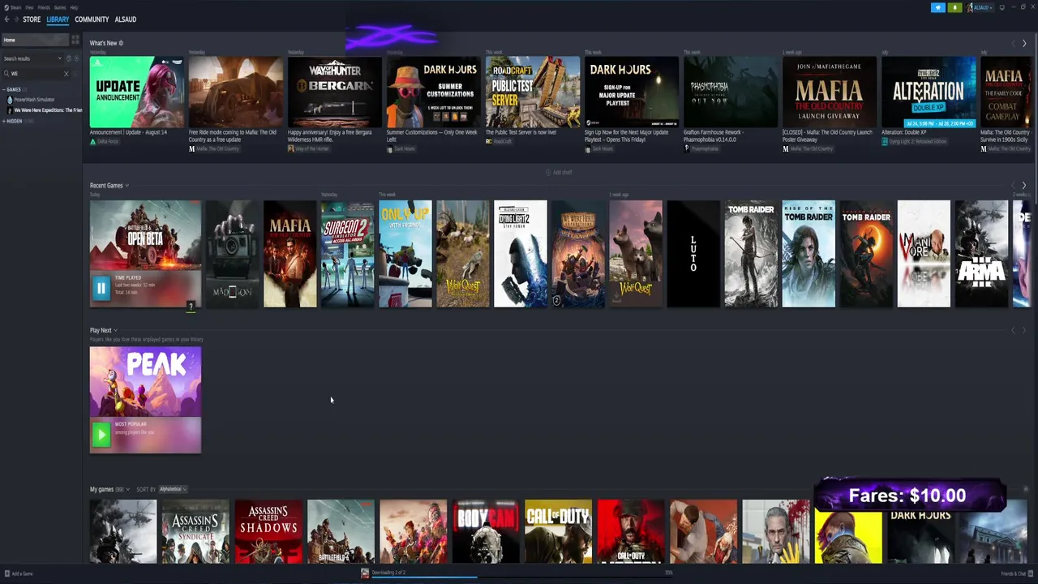Image resolution: width=1038 pixels, height=584 pixels.
Task: Open the Update Announcement news card
Action: (136, 92)
